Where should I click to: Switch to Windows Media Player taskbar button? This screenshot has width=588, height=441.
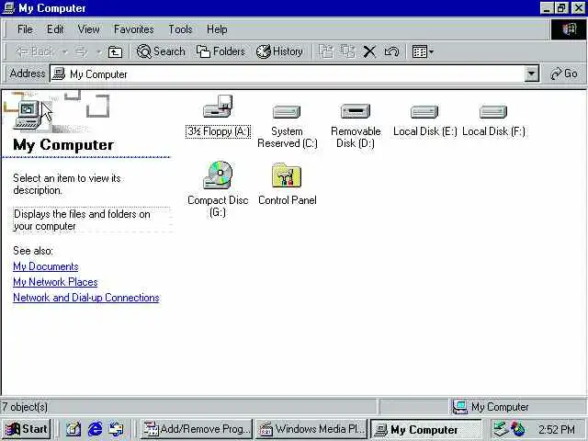tap(311, 429)
